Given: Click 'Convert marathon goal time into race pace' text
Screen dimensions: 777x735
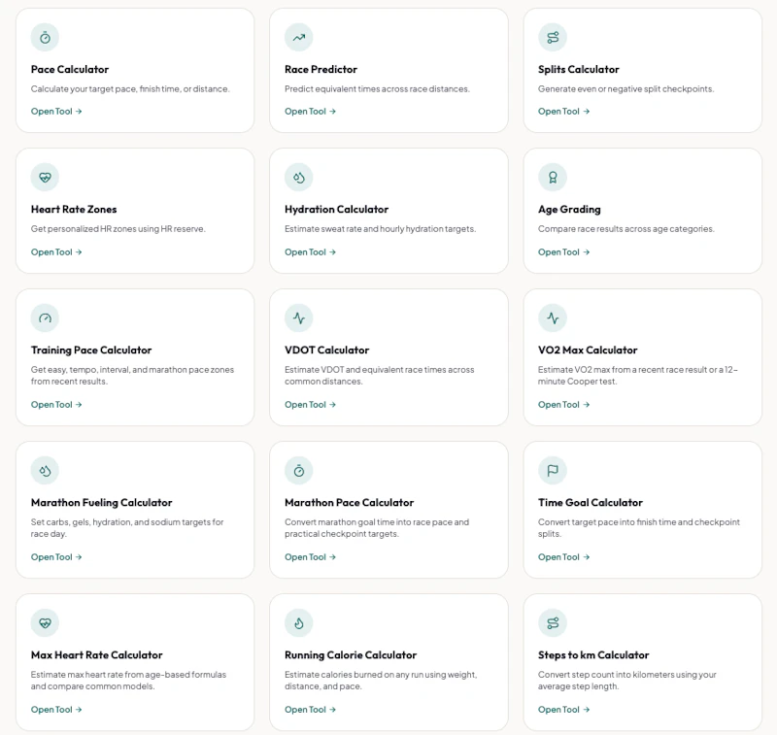Looking at the screenshot, I should pyautogui.click(x=377, y=528).
